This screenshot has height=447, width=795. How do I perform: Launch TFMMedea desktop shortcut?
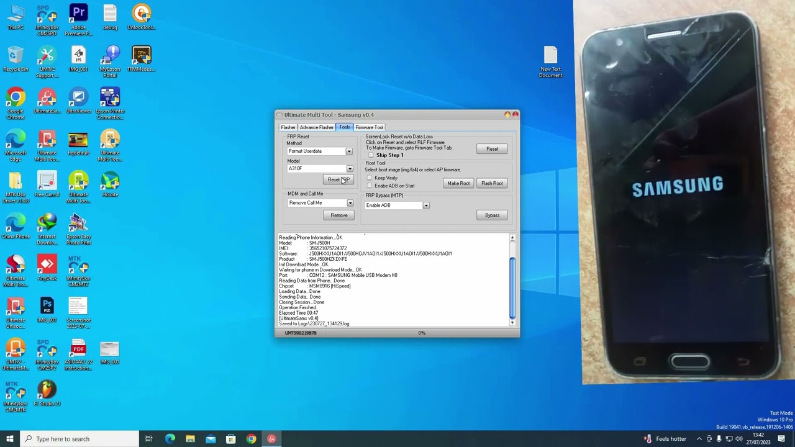click(x=142, y=59)
